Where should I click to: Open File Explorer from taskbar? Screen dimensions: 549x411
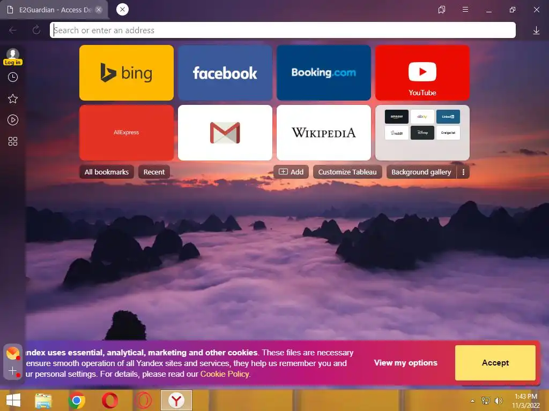tap(43, 400)
